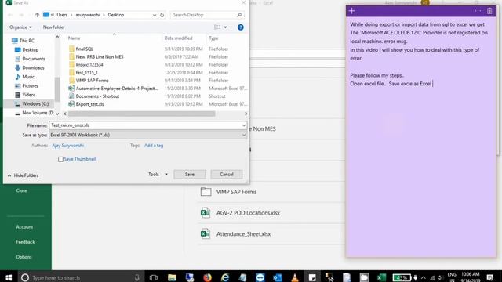The height and width of the screenshot is (282, 502).
Task: Go up one folder level in Save As
Action: click(37, 15)
